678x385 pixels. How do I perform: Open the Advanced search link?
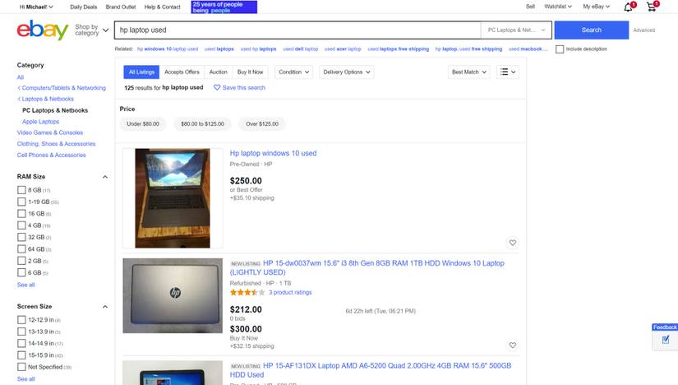click(643, 30)
